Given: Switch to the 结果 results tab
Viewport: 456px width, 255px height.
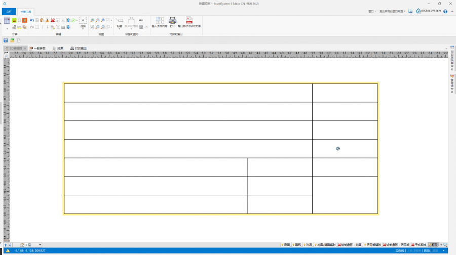Looking at the screenshot, I should coord(58,48).
